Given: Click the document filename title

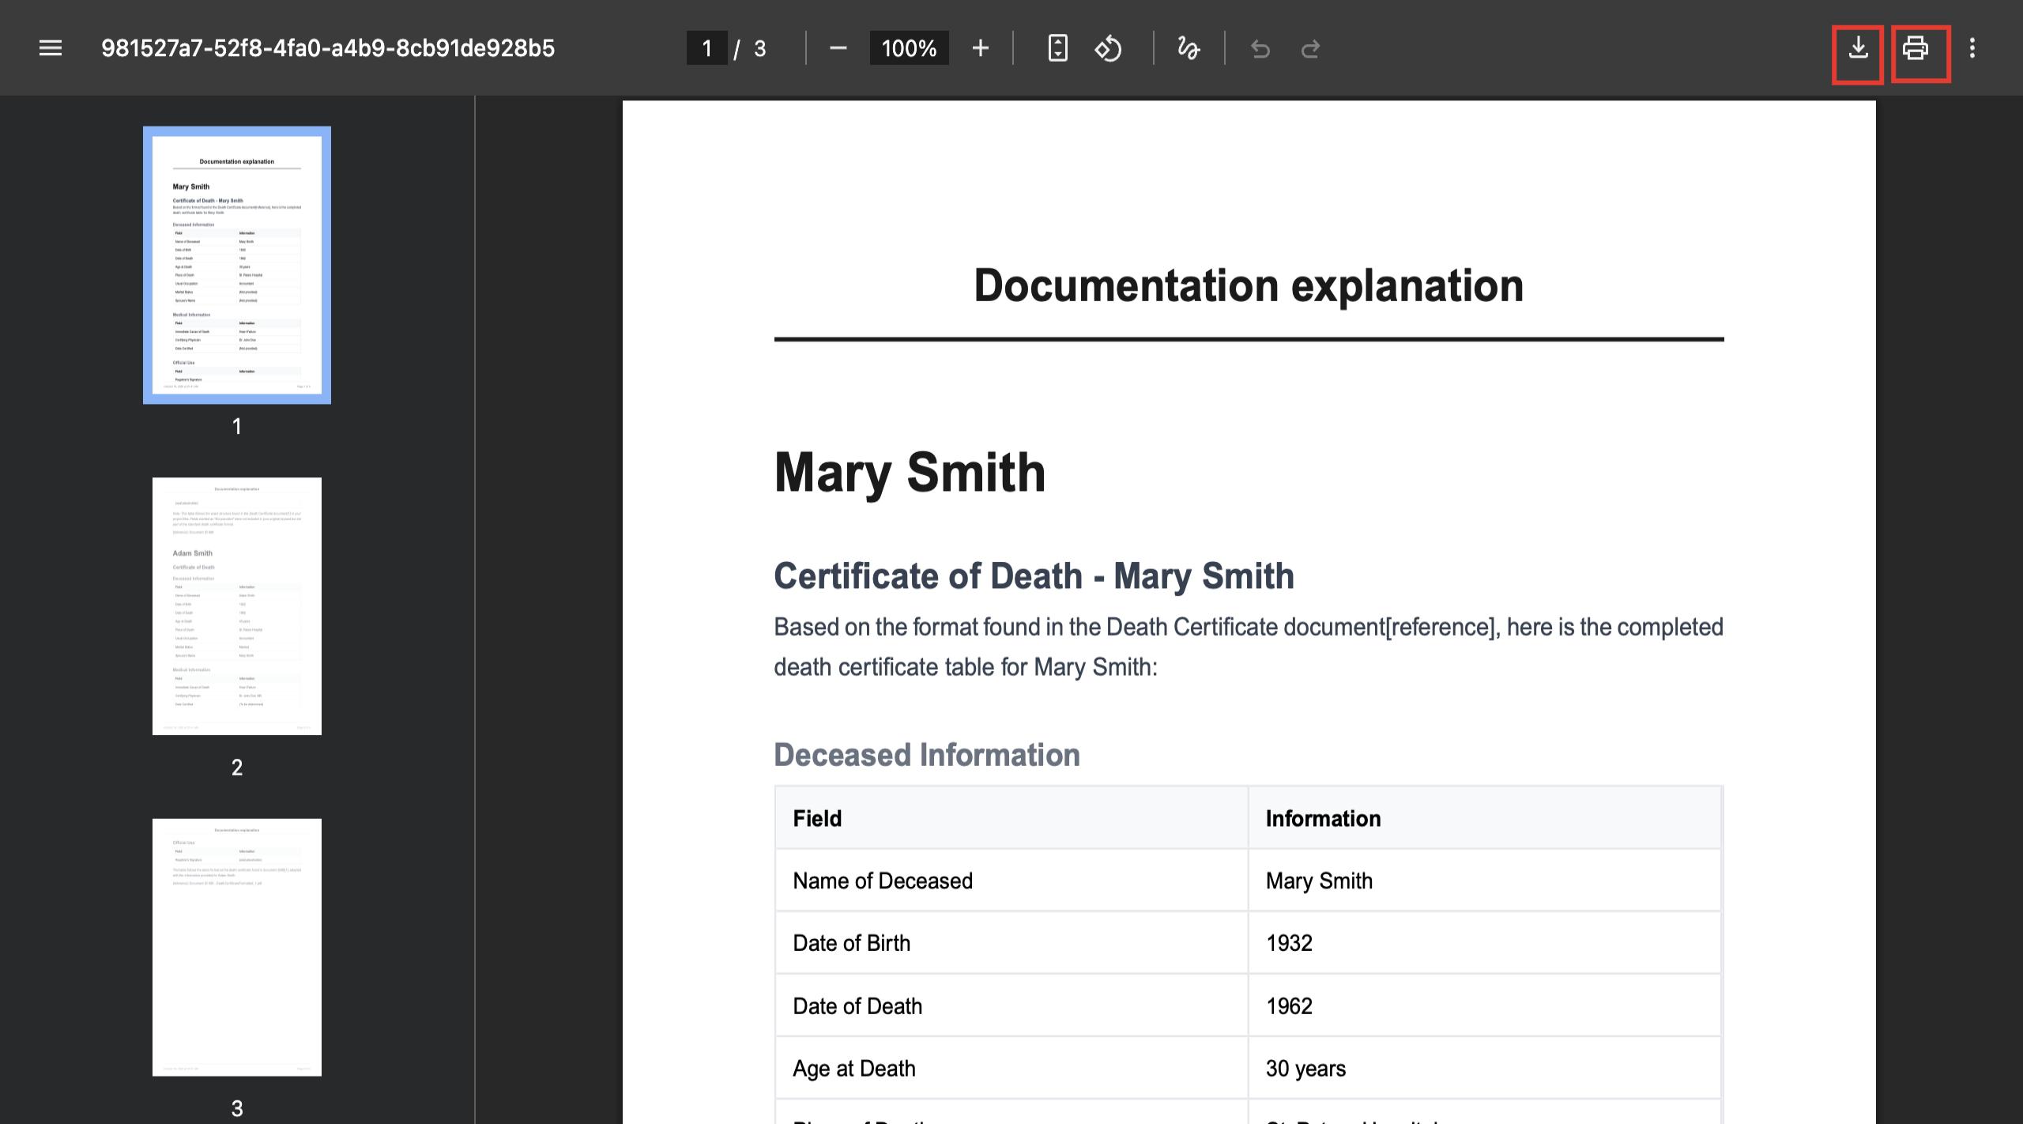Looking at the screenshot, I should [x=328, y=48].
